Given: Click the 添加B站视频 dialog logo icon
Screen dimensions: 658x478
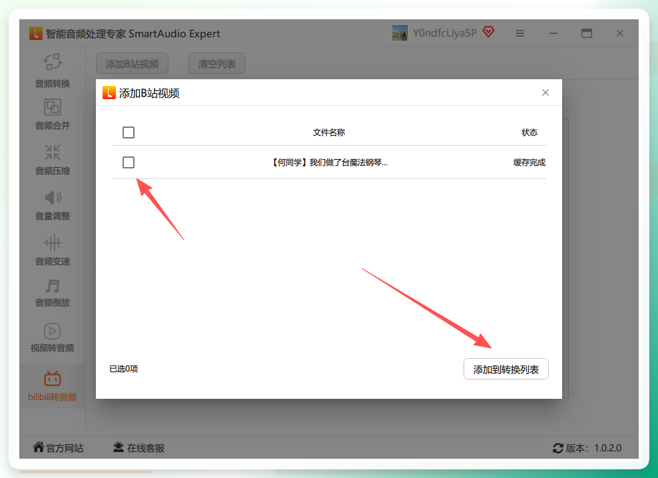Looking at the screenshot, I should tap(109, 93).
